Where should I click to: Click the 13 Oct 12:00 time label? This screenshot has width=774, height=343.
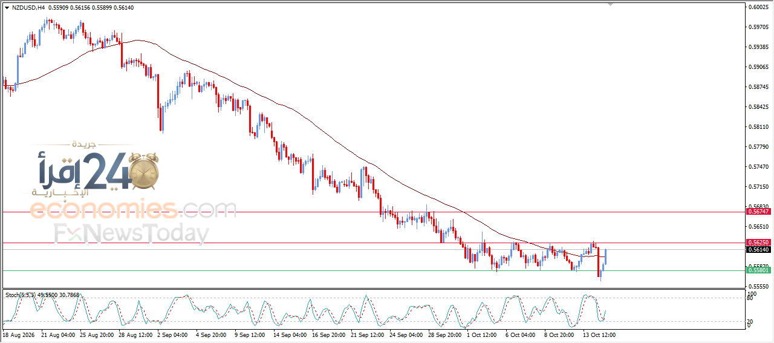(599, 335)
